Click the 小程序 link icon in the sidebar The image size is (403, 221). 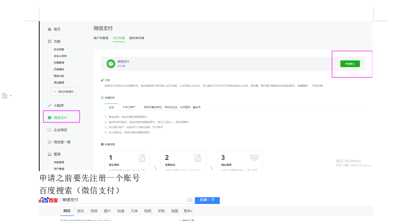tap(49, 105)
